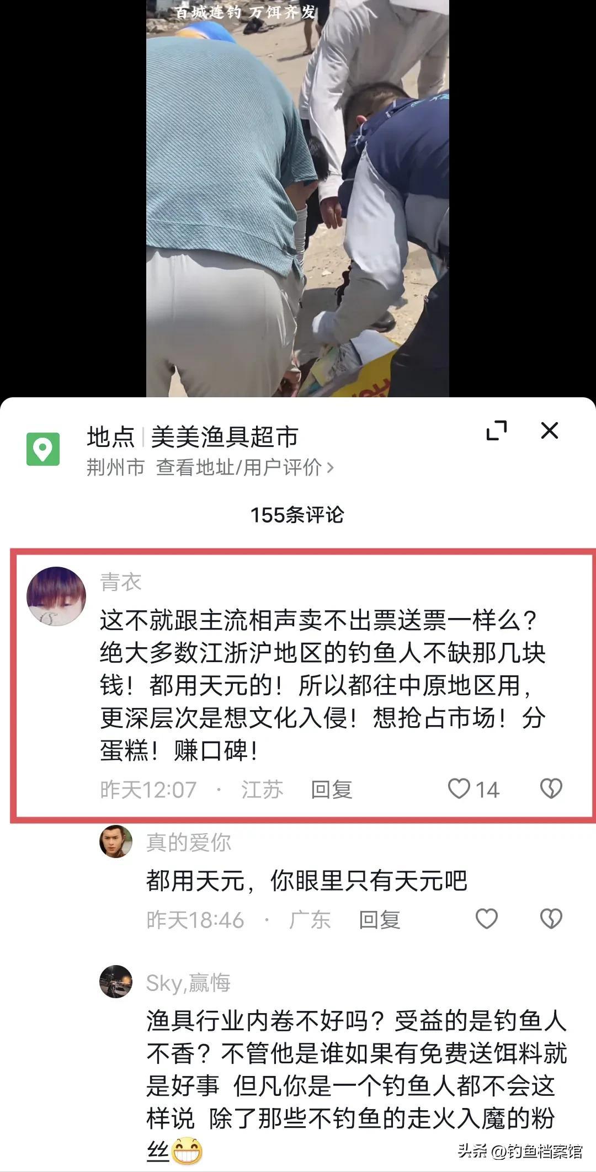Tap 荆州市 location text
The image size is (596, 1172).
115,468
